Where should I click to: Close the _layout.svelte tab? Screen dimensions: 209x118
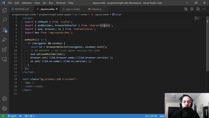(57, 9)
